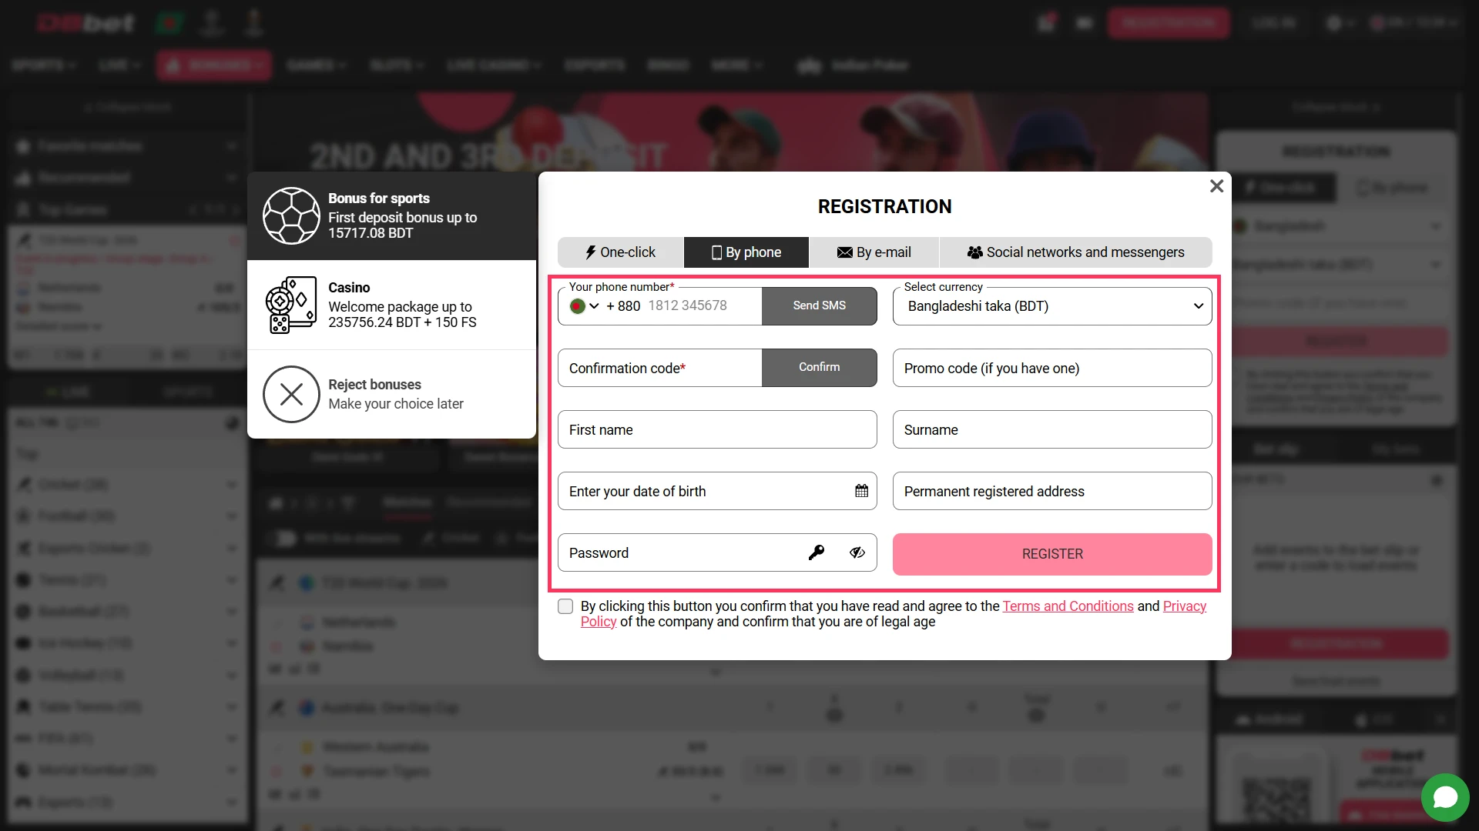This screenshot has width=1479, height=831.
Task: Toggle password visibility with the eye icon
Action: 857,552
